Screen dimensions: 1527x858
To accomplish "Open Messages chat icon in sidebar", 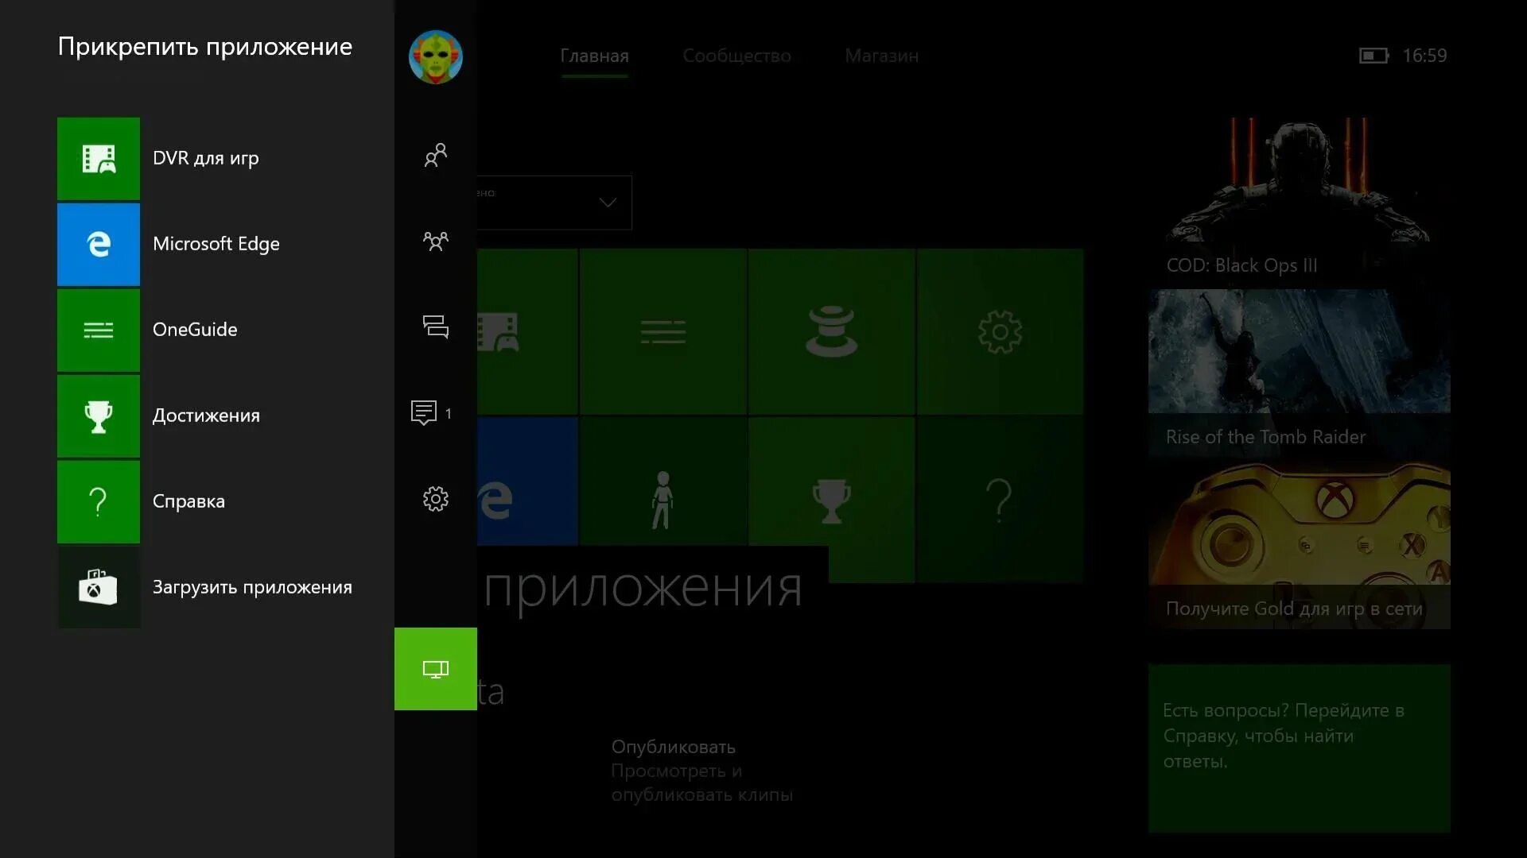I will coord(435,327).
